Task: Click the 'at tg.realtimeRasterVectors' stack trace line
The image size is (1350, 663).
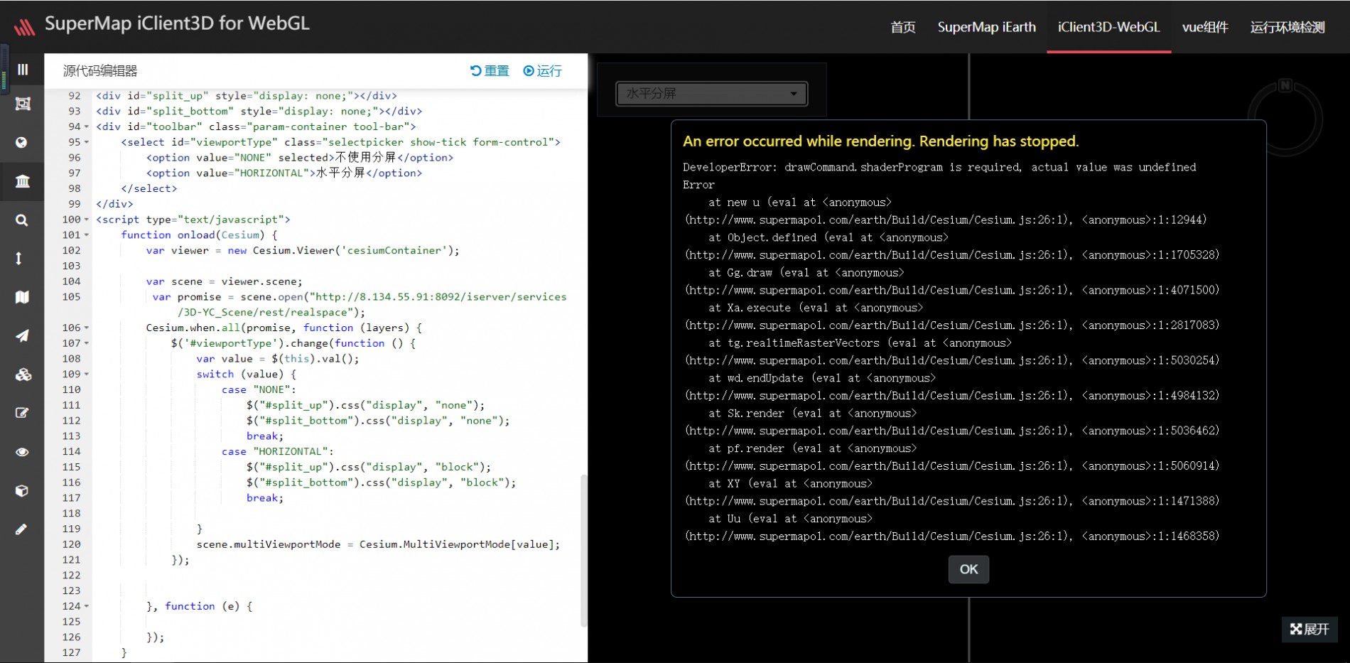Action: pos(860,343)
